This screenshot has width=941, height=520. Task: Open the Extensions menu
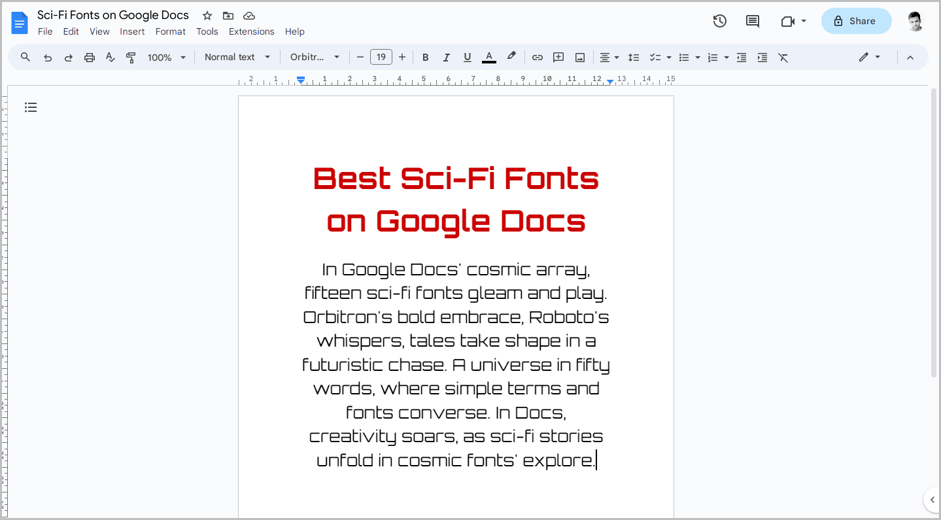point(251,31)
